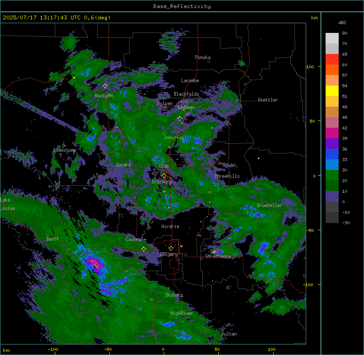Click yellow diamond marker near Cochrane
The width and height of the screenshot is (364, 355).
coord(144,249)
